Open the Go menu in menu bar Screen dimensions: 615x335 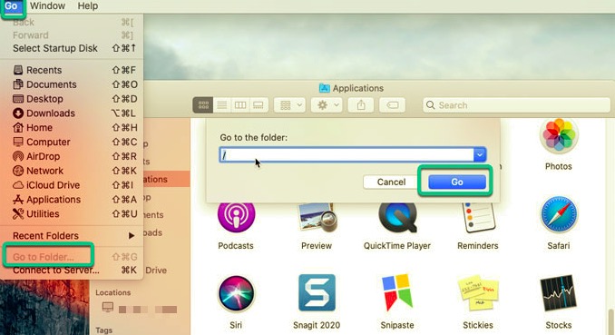point(12,5)
